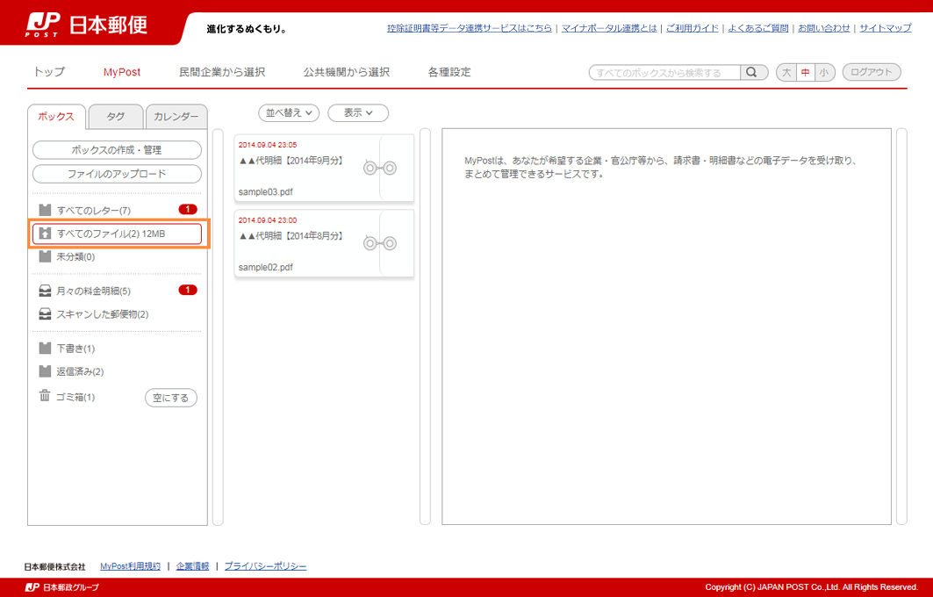Screen dimensions: 933x597
Task: Click red unread badge on 月々の料金明細 row
Action: [x=188, y=291]
